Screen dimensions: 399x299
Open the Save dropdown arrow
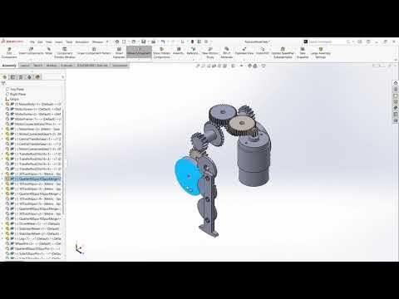pyautogui.click(x=148, y=42)
